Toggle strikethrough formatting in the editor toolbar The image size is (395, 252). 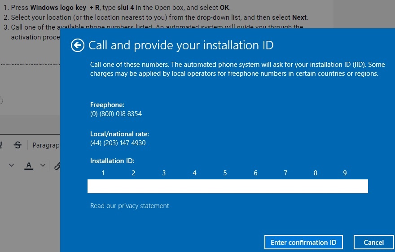18,145
